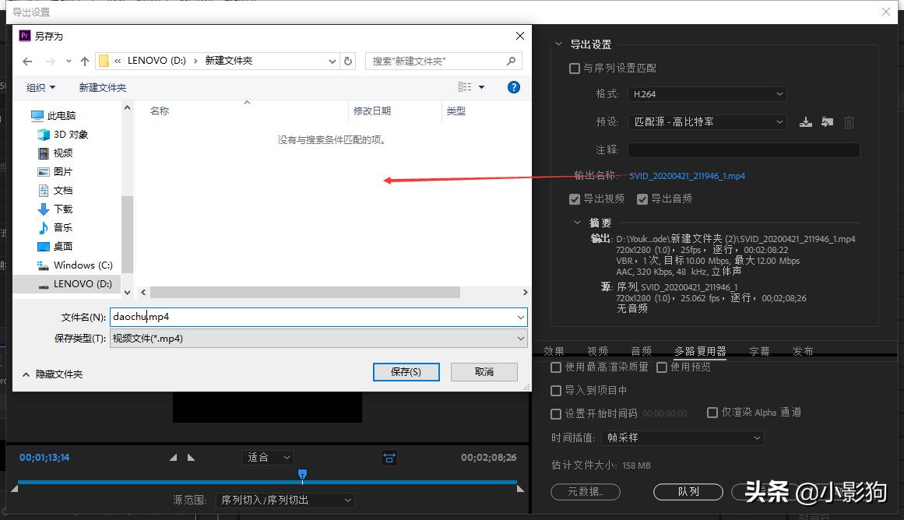Switch to 多路复用器 tab

point(700,351)
